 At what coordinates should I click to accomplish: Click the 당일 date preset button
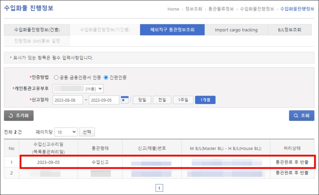tap(142, 100)
